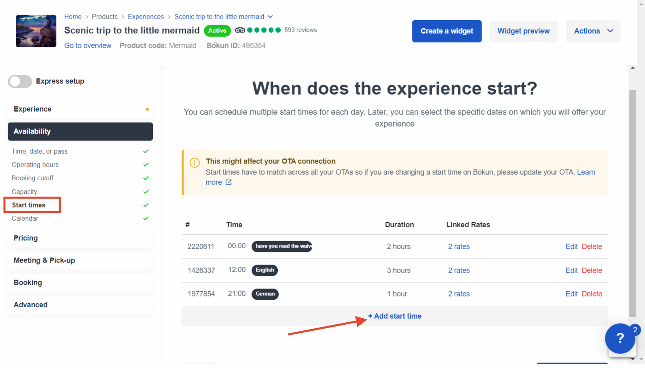This screenshot has height=368, width=645.
Task: Click the Active status badge
Action: pyautogui.click(x=218, y=31)
